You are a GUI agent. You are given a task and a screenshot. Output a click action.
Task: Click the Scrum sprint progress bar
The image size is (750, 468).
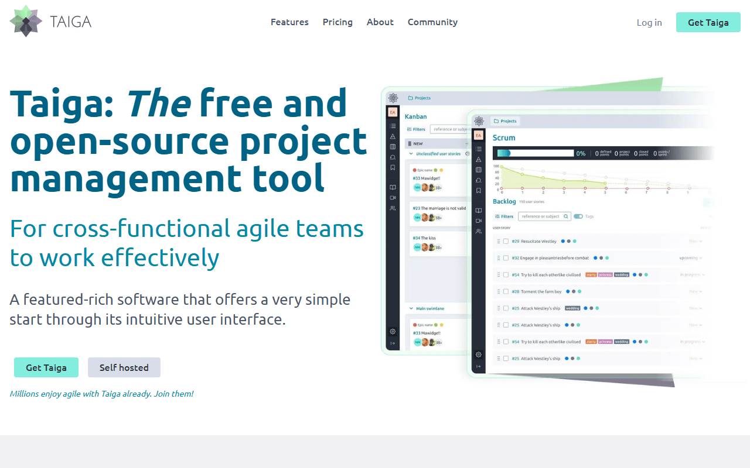[x=536, y=153]
